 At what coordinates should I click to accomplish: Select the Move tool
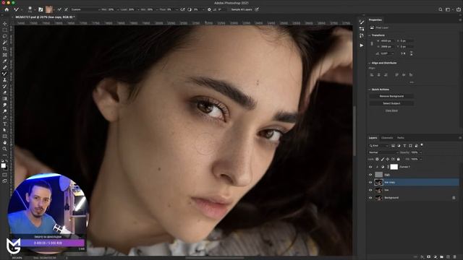[x=5, y=24]
